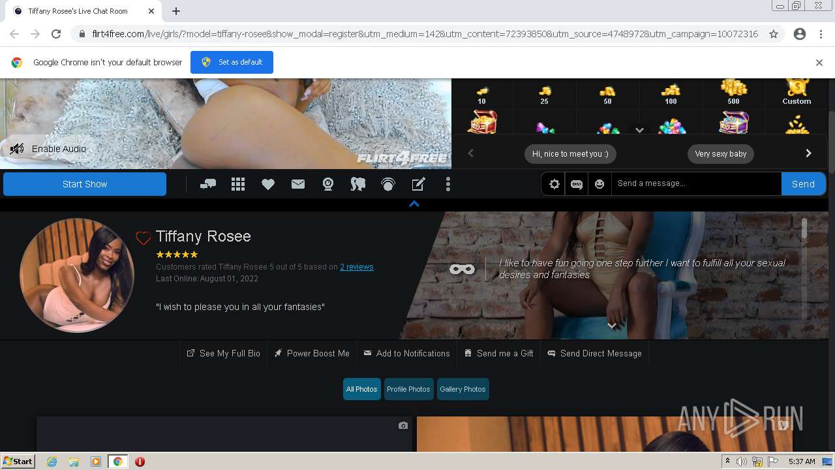
Task: Expand the banner with down chevron
Action: pos(612,325)
